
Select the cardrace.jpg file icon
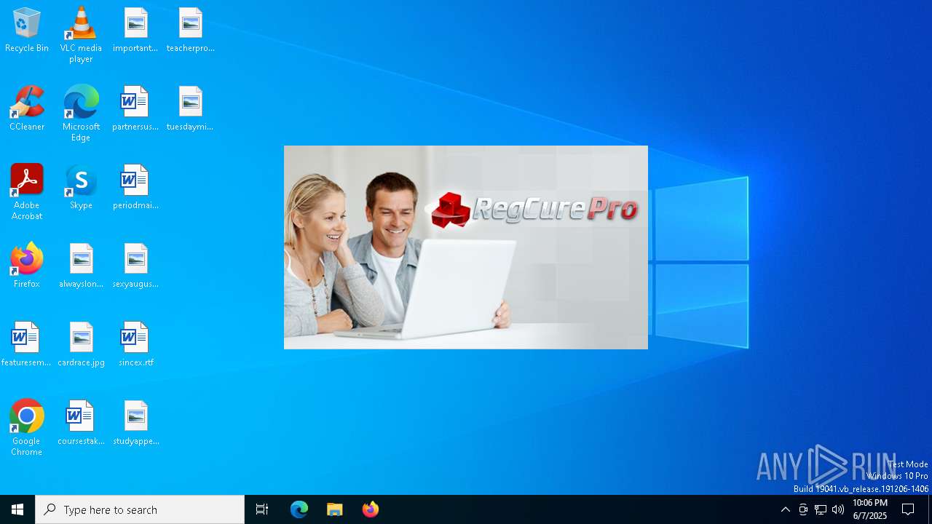81,345
